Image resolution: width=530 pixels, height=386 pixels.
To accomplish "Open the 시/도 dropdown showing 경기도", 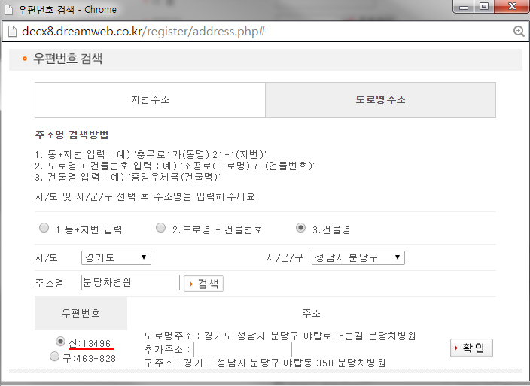I will tap(116, 258).
